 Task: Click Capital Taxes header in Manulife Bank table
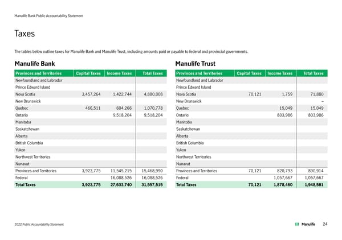(x=89, y=73)
